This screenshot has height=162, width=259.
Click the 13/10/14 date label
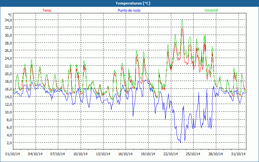pos(103,154)
